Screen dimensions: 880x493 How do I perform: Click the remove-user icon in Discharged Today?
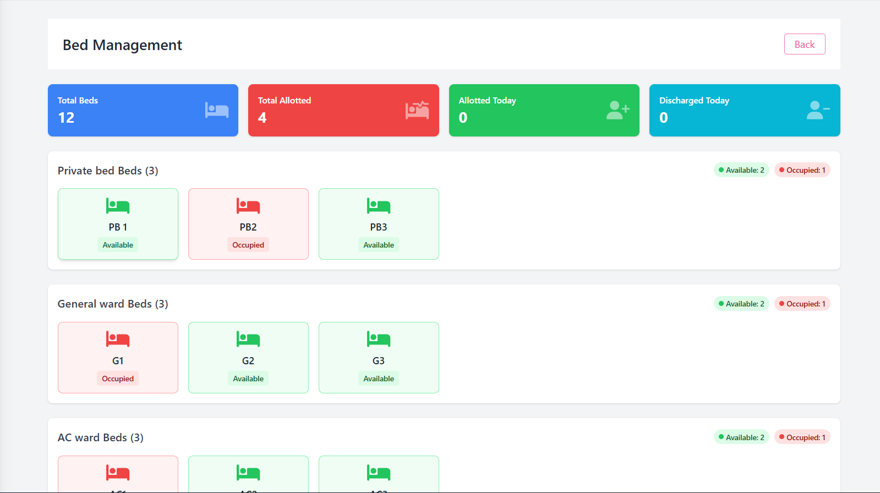(818, 110)
